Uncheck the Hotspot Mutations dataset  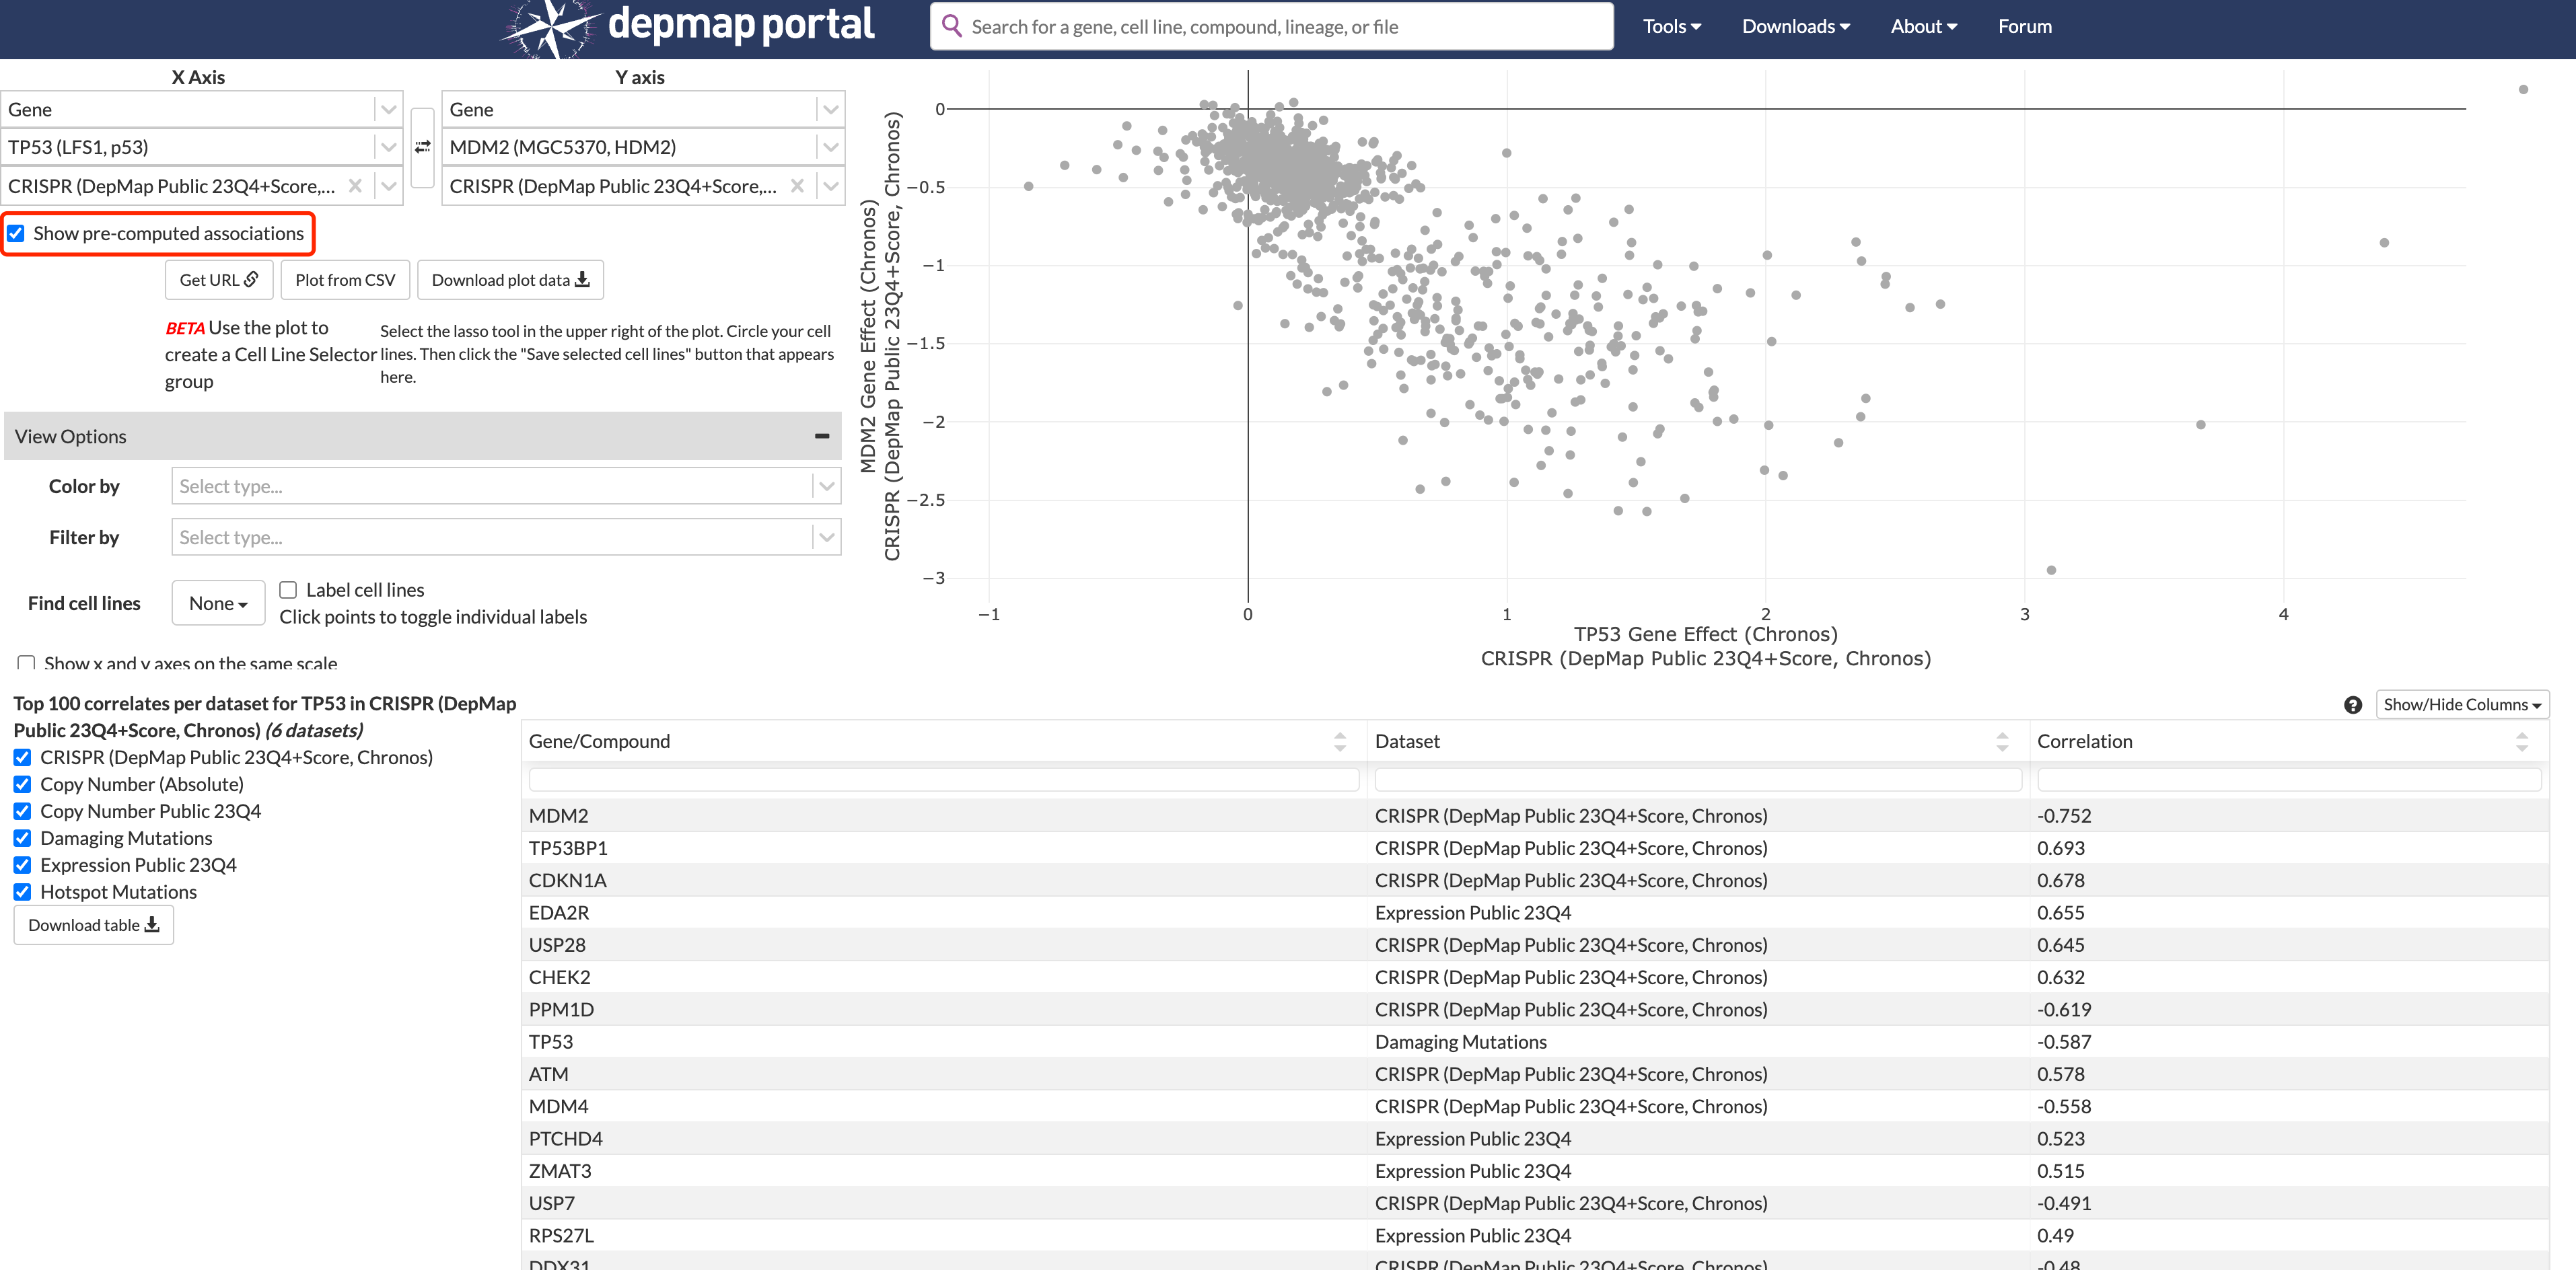pos(22,893)
